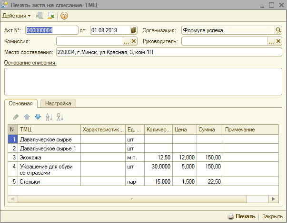Click the restore settings toolbar icon
Image resolution: width=287 pixels, height=223 pixels.
point(40,16)
